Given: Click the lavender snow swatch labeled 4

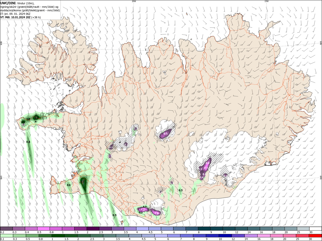Looking at the screenshot, I should 142,229.
